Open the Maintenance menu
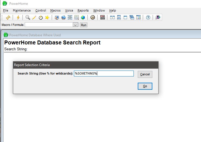The image size is (201, 142). [x=22, y=10]
